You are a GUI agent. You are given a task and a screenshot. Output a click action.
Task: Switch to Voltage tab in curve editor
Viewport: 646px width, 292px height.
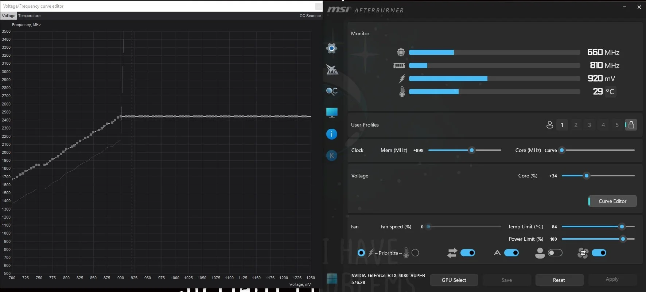(x=9, y=16)
